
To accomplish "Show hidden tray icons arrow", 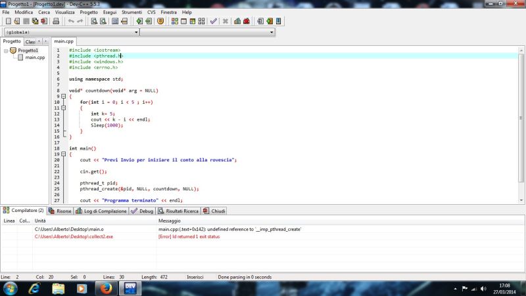I will (x=455, y=289).
